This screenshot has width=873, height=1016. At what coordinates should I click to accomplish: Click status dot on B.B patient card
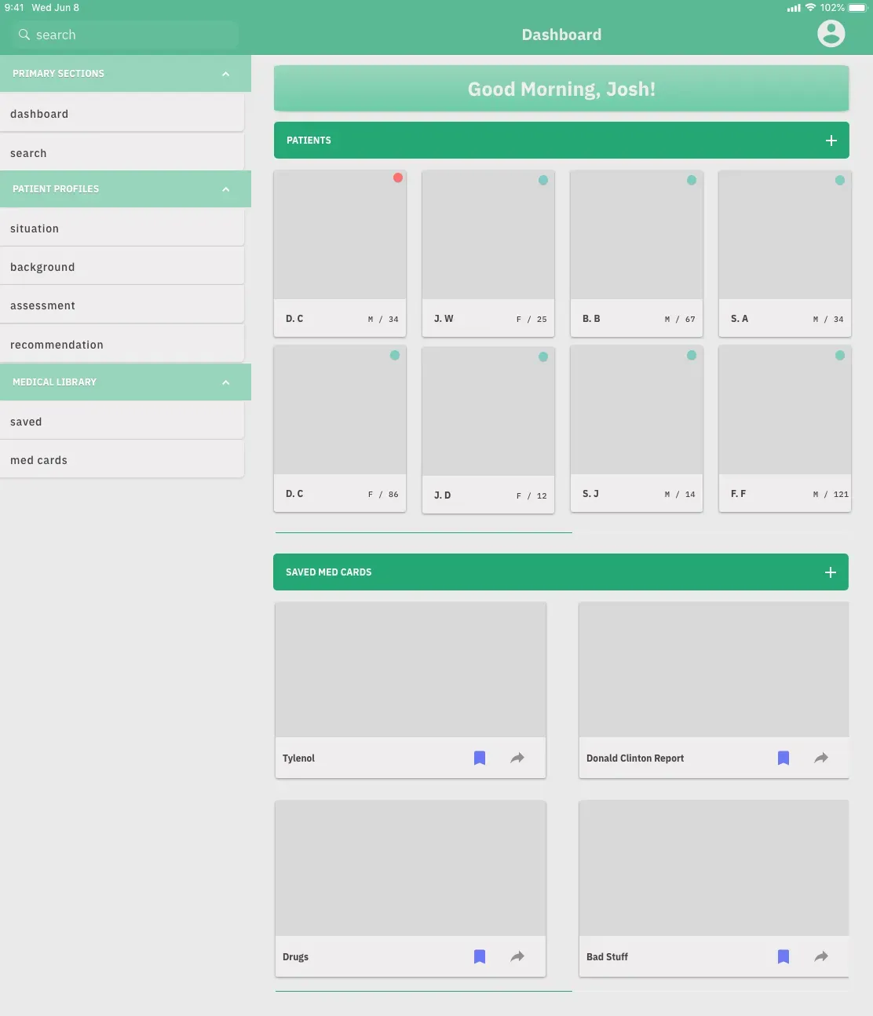click(692, 181)
